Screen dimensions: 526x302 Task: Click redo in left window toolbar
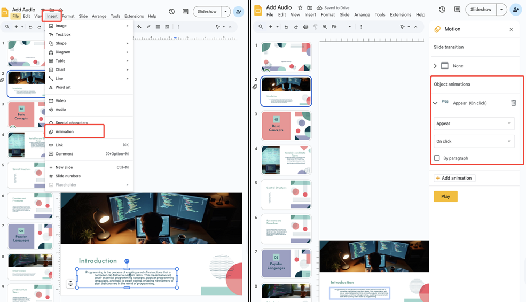39,27
